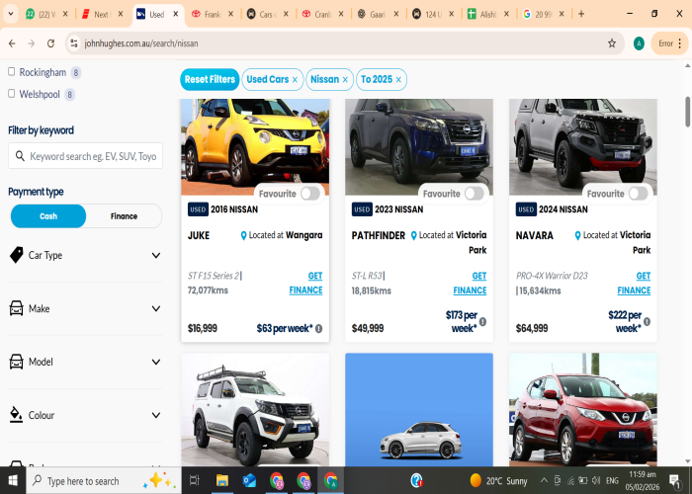This screenshot has width=692, height=494.
Task: Go back to the previous page
Action: tap(12, 43)
